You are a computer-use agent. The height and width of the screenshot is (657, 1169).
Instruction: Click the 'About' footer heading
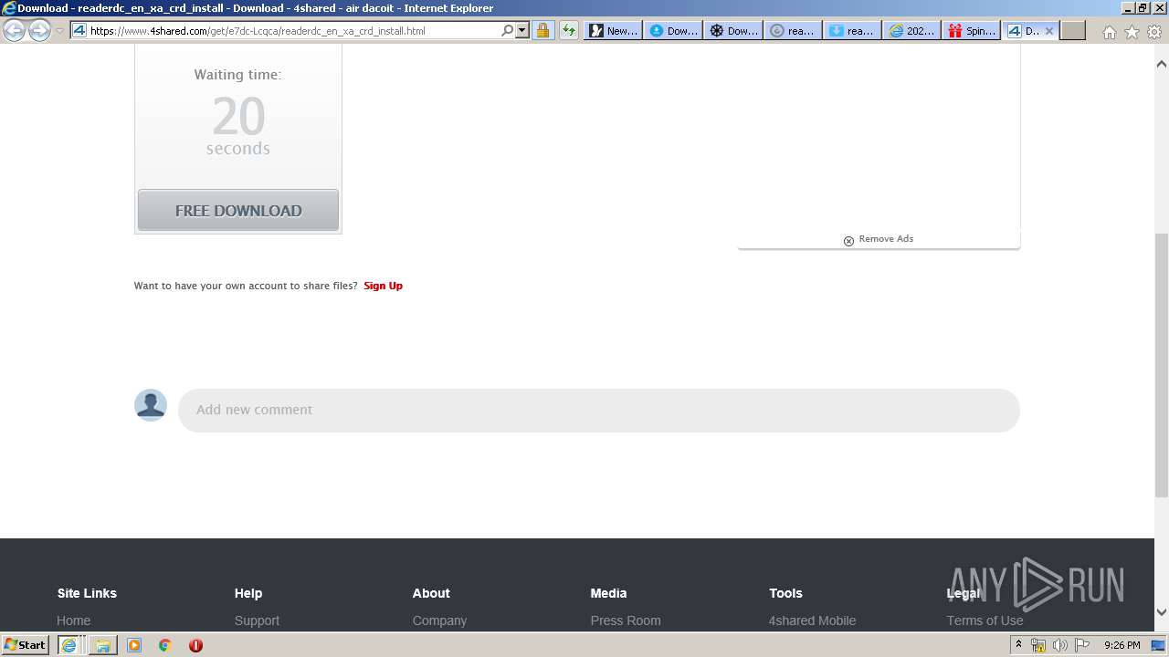tap(431, 593)
